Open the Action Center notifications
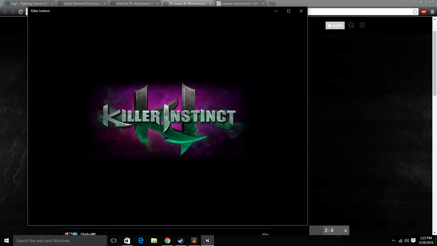This screenshot has width=437, height=246. (x=413, y=241)
